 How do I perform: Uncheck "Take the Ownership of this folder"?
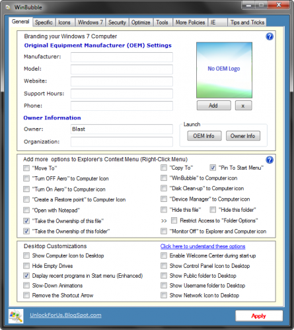(26, 231)
